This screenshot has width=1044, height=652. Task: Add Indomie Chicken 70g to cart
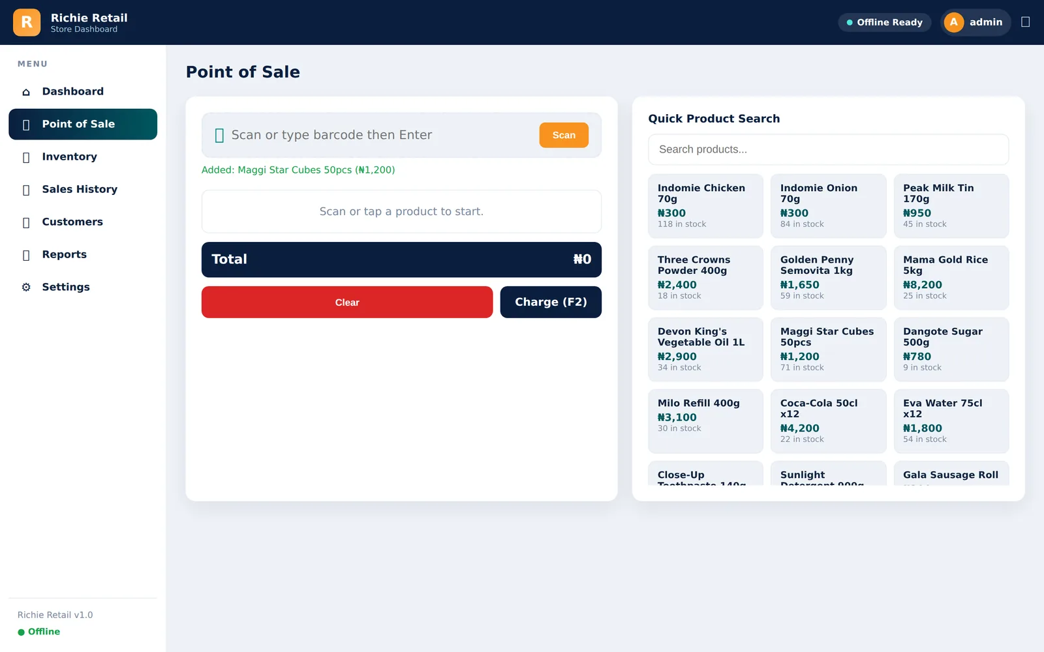pyautogui.click(x=705, y=206)
